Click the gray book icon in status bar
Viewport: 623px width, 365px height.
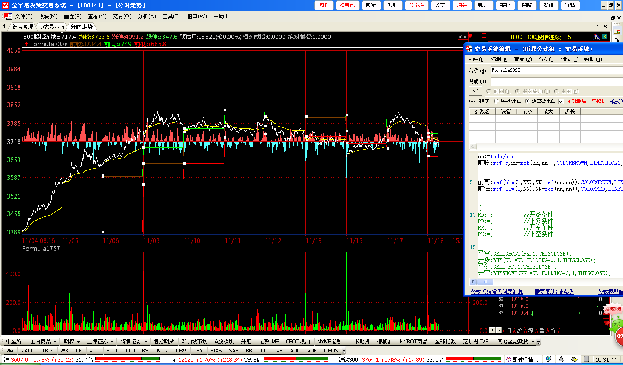[586, 359]
